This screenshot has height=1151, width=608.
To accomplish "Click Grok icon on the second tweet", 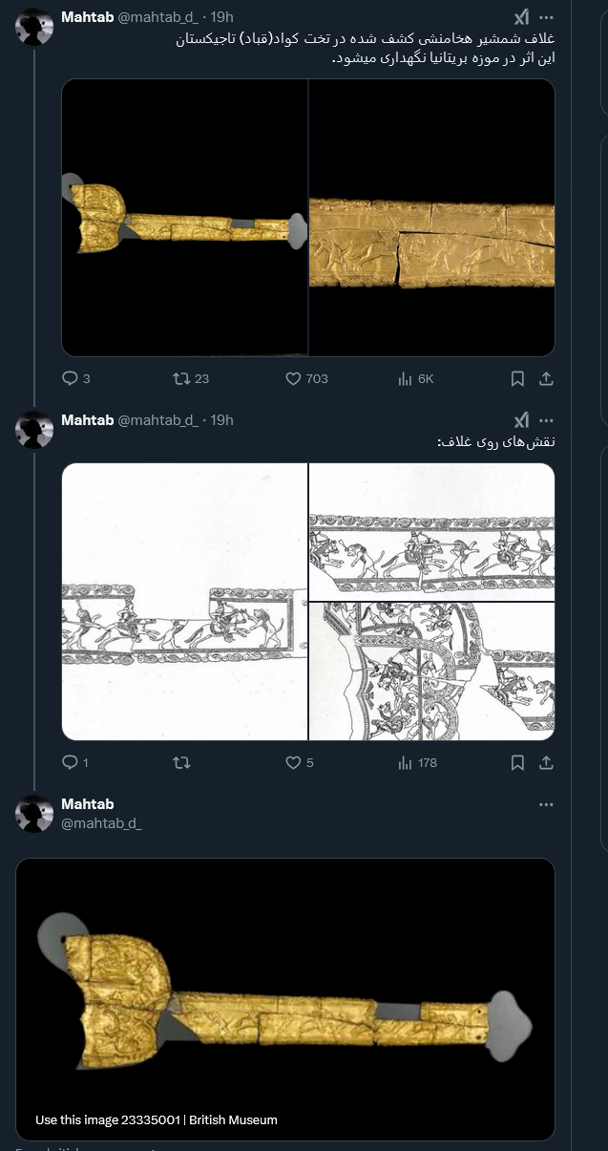I will coord(521,420).
